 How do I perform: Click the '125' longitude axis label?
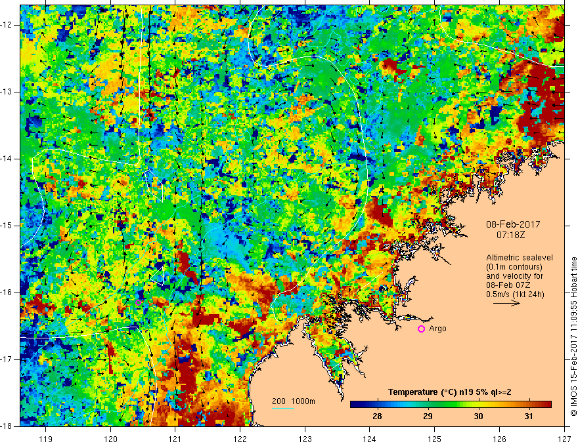435,439
